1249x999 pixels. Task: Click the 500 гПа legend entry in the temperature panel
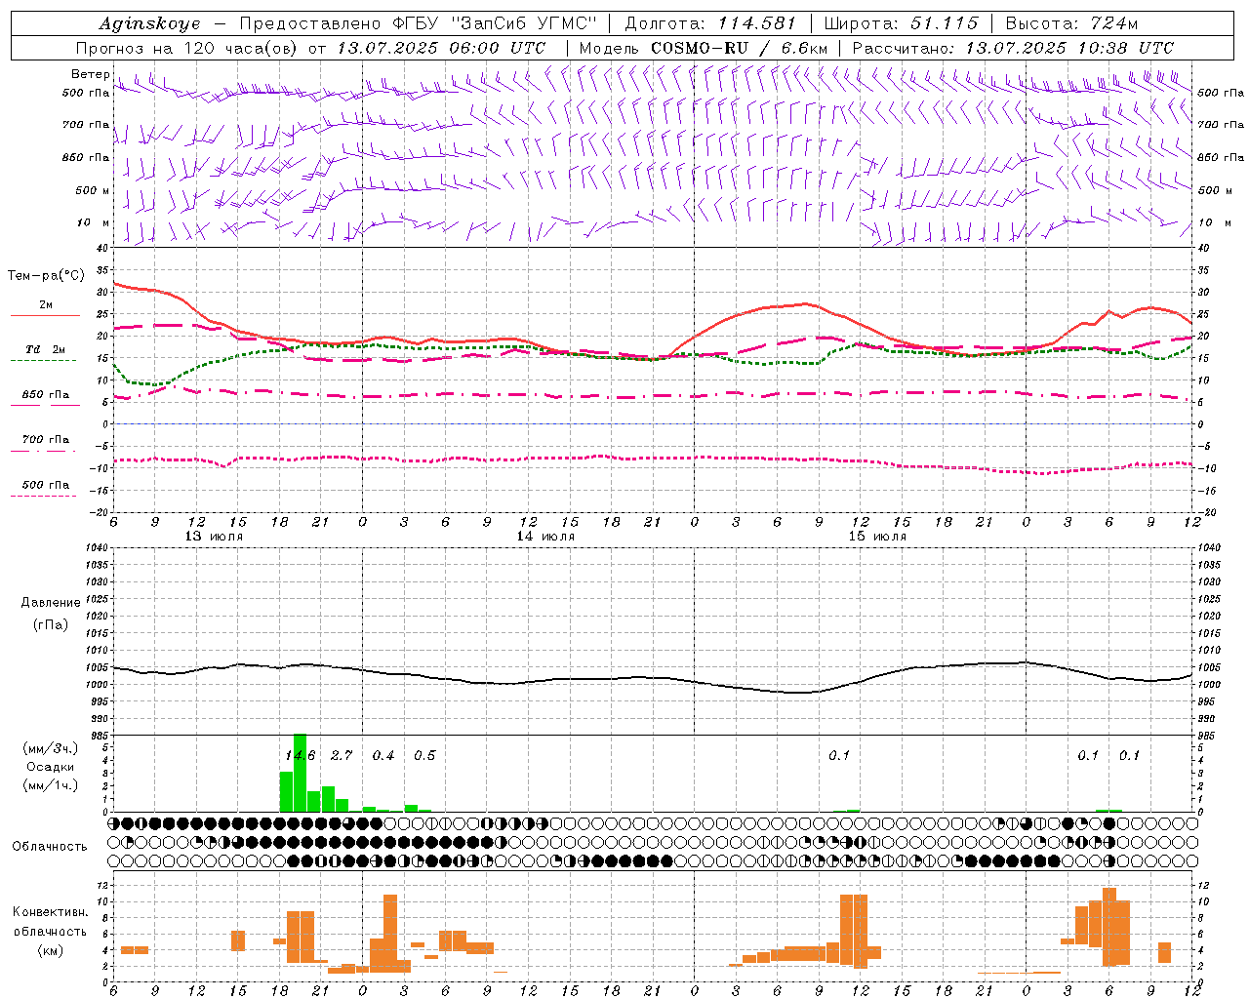click(x=46, y=485)
